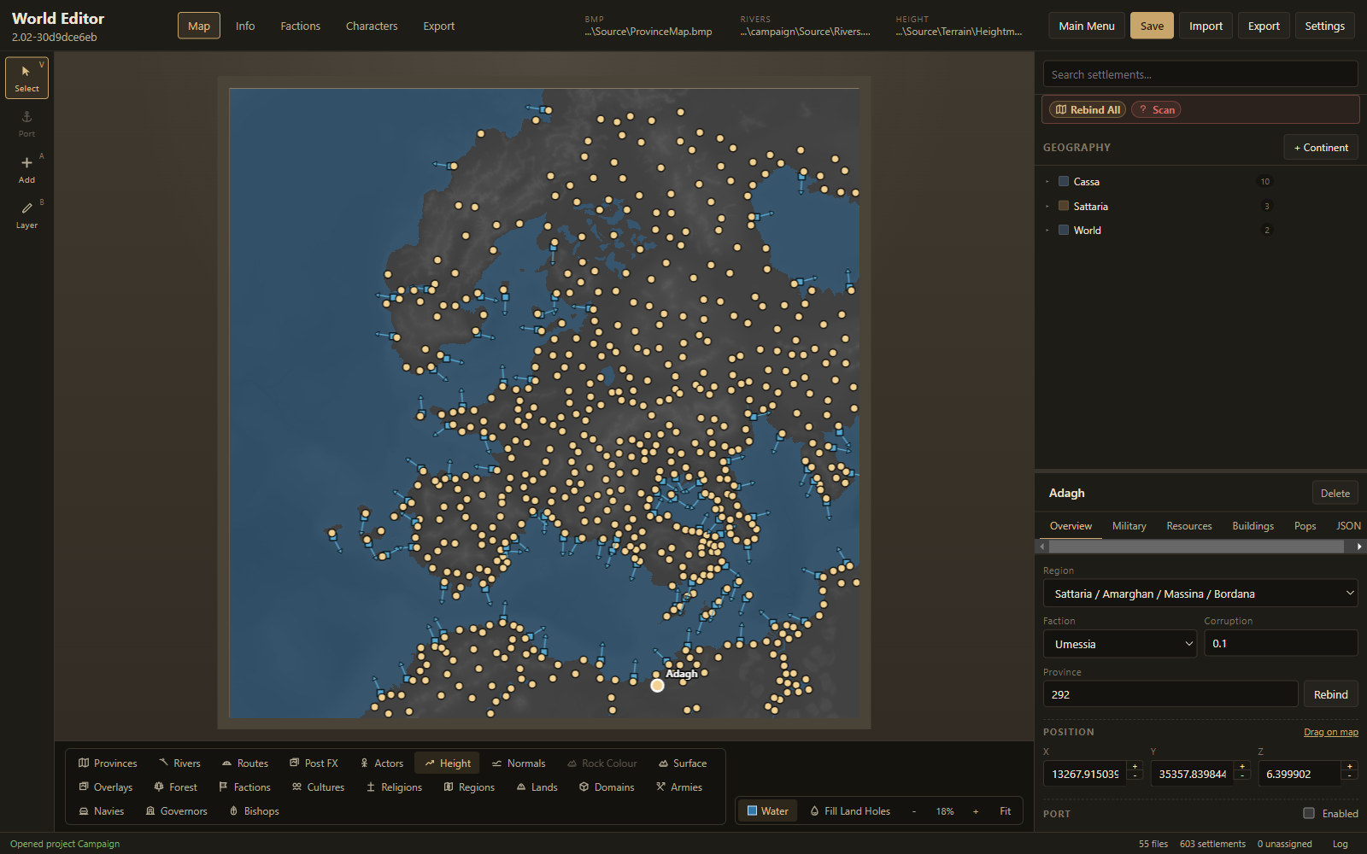Fit the map to view
The width and height of the screenshot is (1367, 854).
[1006, 811]
